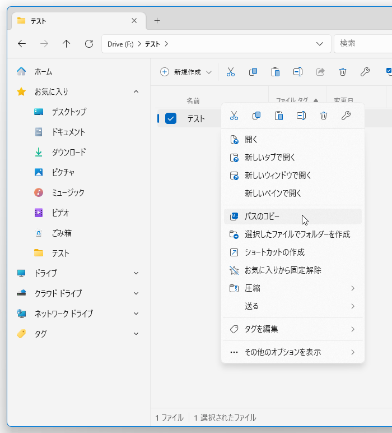392x433 pixels.
Task: Open ホーム in the sidebar
Action: [78, 72]
